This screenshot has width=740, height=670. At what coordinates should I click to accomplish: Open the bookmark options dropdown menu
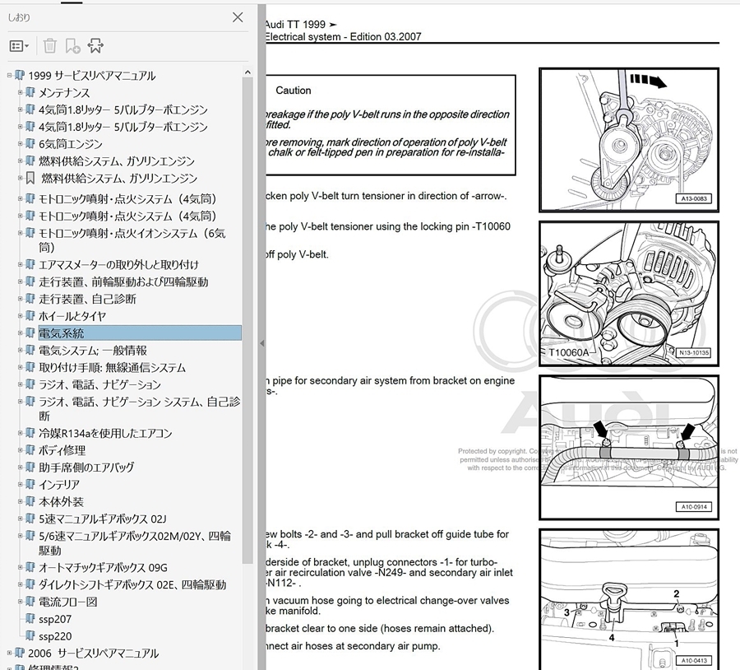pos(19,46)
